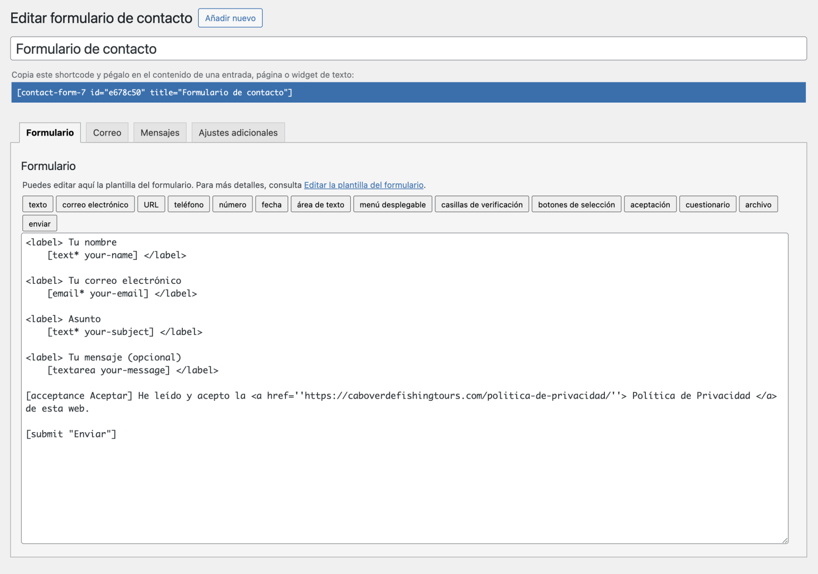The image size is (818, 574).
Task: Click the Añadir nuevo button
Action: 230,18
